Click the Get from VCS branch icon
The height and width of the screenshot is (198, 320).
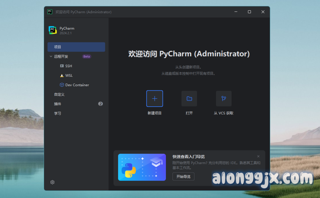(x=223, y=99)
